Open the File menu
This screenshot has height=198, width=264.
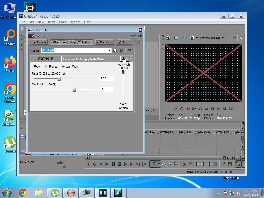pyautogui.click(x=23, y=22)
